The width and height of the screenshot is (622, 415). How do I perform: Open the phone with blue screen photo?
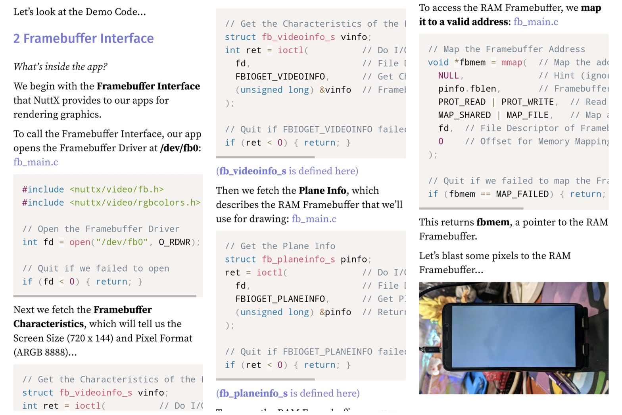click(x=513, y=338)
